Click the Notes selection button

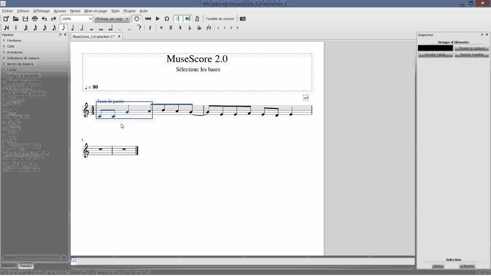point(438,266)
